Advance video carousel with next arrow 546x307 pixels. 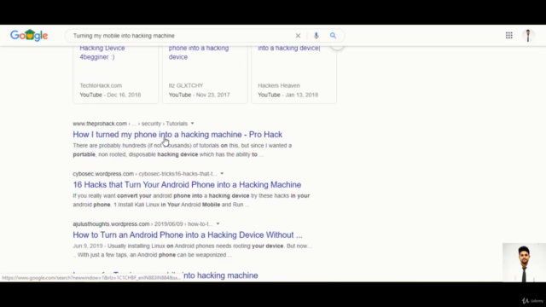(337, 47)
